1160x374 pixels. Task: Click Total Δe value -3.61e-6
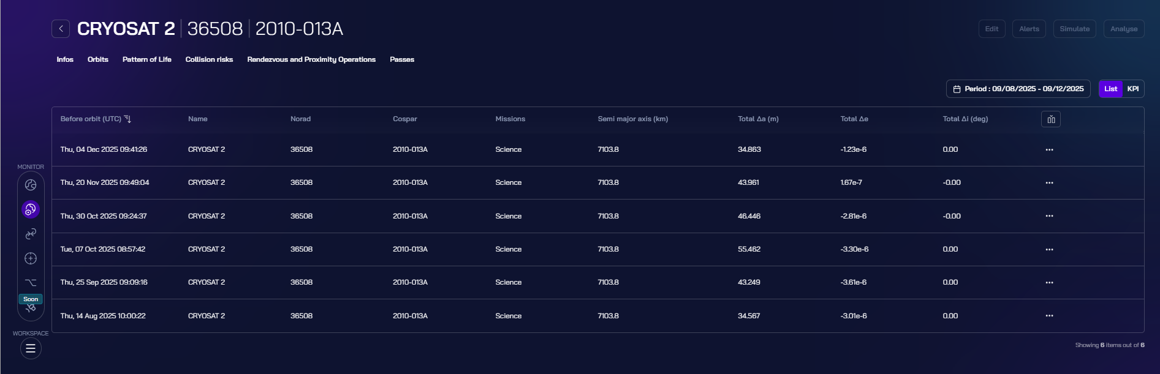853,282
